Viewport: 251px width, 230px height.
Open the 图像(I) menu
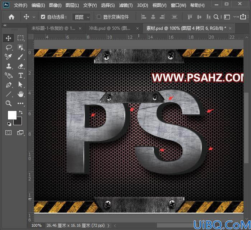click(x=55, y=5)
